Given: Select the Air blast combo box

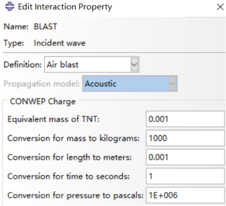Looking at the screenshot, I should click(x=92, y=64).
